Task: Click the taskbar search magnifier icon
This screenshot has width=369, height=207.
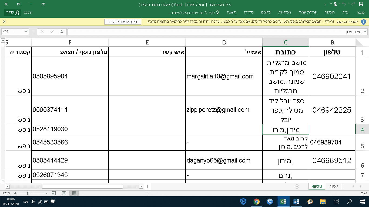Action: (x=350, y=202)
